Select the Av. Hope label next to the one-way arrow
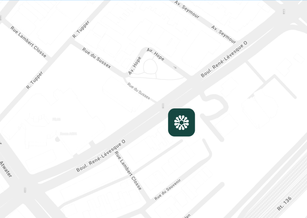307x218 pixels. [x=155, y=54]
